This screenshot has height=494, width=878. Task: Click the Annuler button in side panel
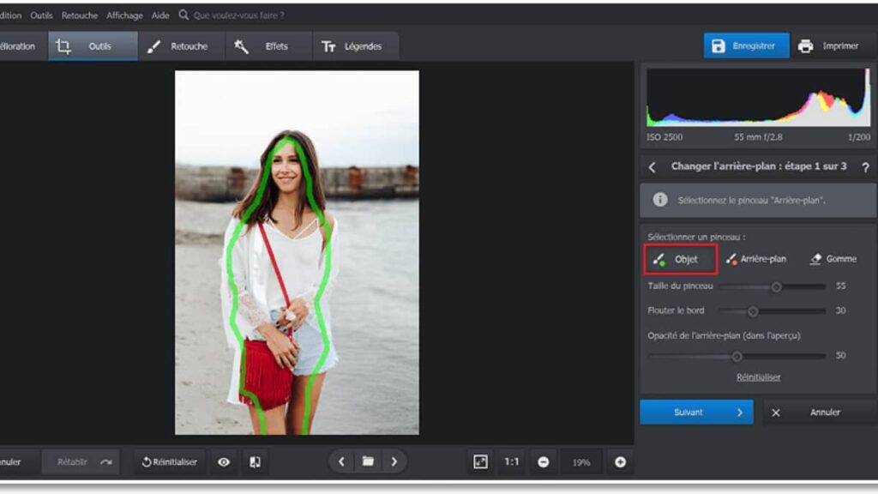819,413
